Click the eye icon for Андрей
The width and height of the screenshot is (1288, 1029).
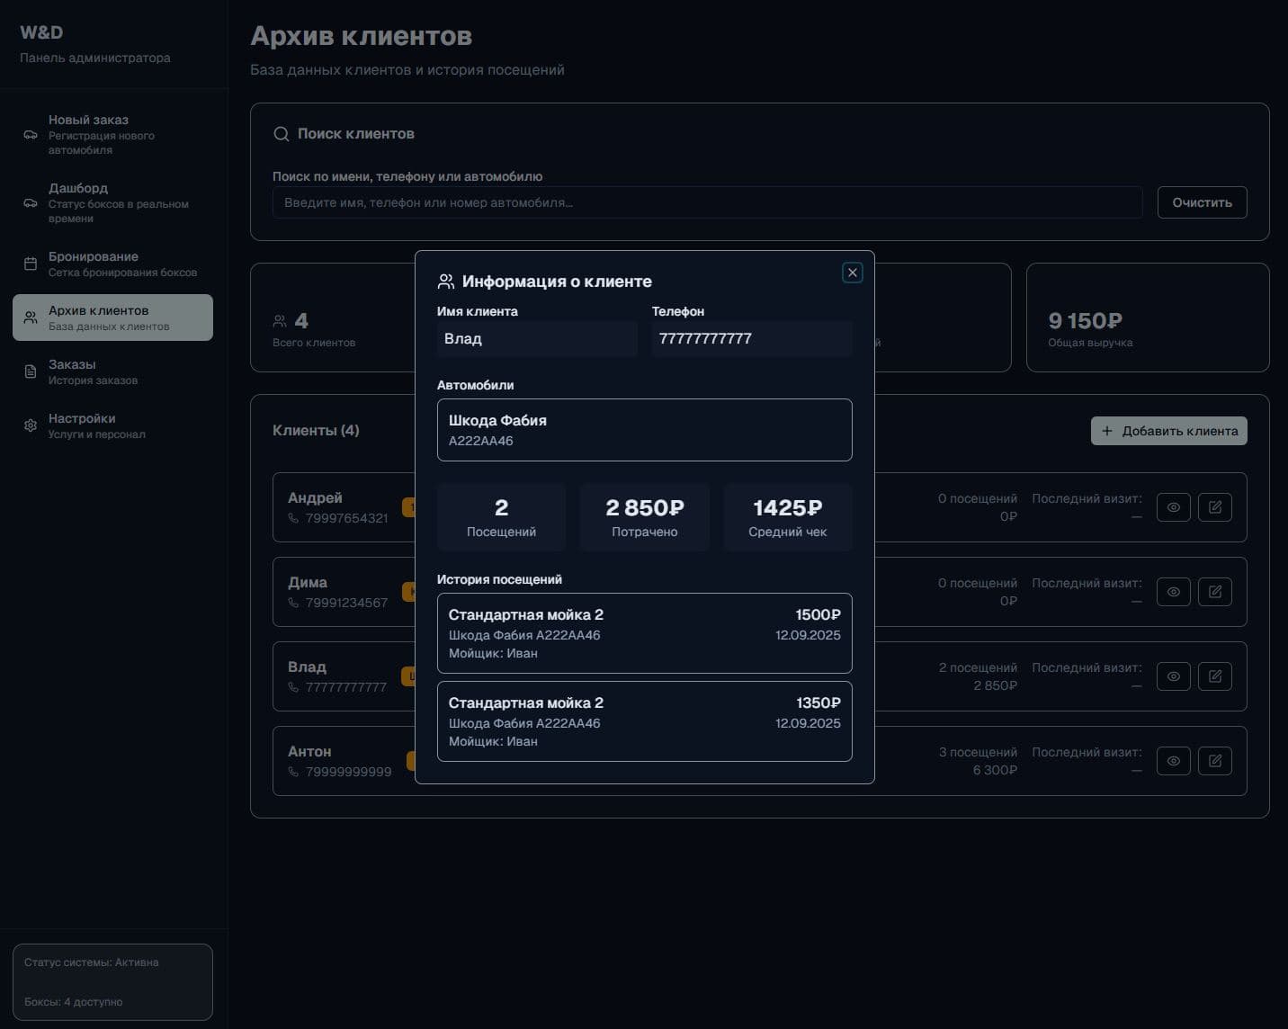coord(1173,507)
